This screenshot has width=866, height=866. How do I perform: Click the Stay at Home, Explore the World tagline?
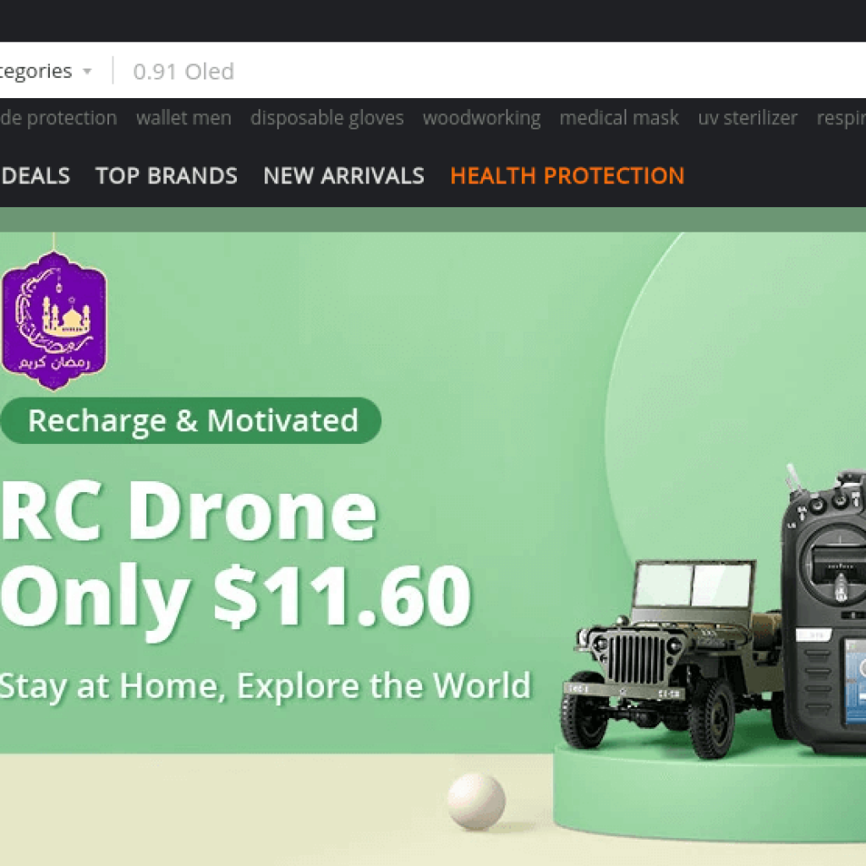(265, 686)
